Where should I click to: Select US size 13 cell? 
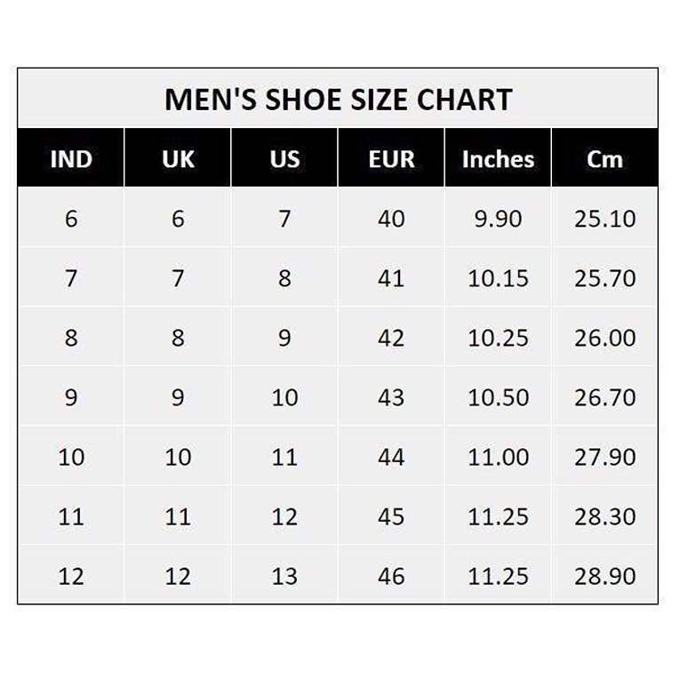[x=284, y=576]
